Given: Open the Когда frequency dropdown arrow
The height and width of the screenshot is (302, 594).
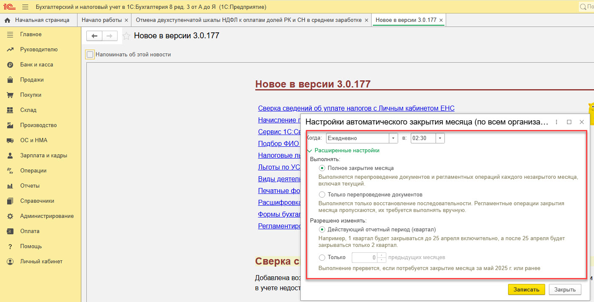Looking at the screenshot, I should coord(393,138).
